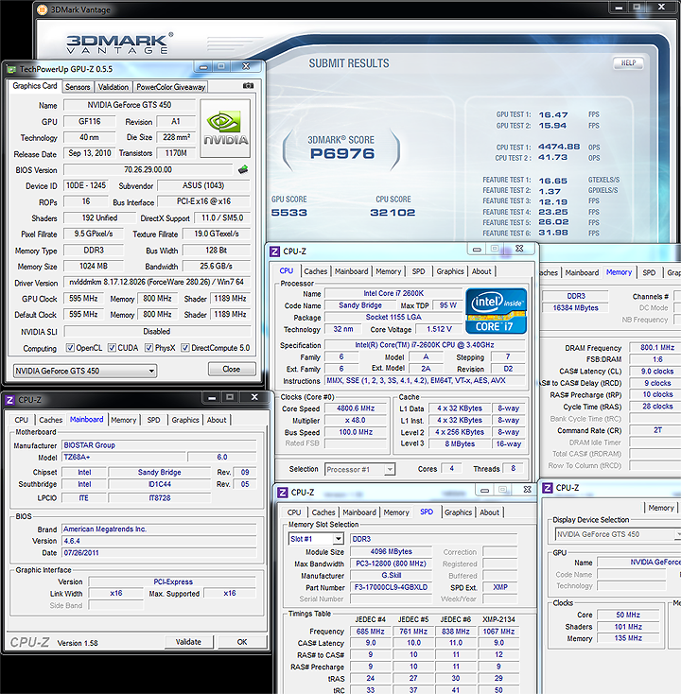Click CPU-Z Z icon in SPD window
The image size is (681, 694).
click(283, 493)
